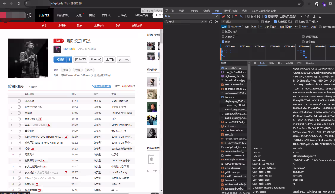Close the request details pane with X
The height and width of the screenshot is (194, 335).
click(x=255, y=63)
